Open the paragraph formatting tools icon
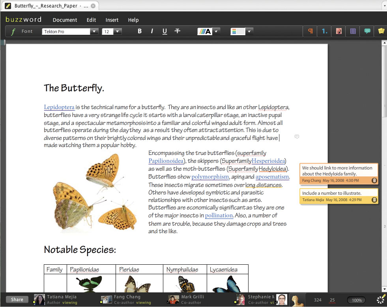 [x=310, y=31]
